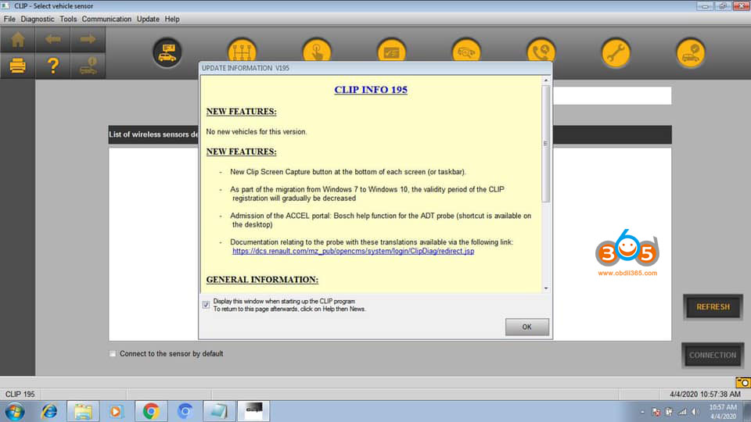751x422 pixels.
Task: Open the question mark help icon
Action: [x=52, y=66]
